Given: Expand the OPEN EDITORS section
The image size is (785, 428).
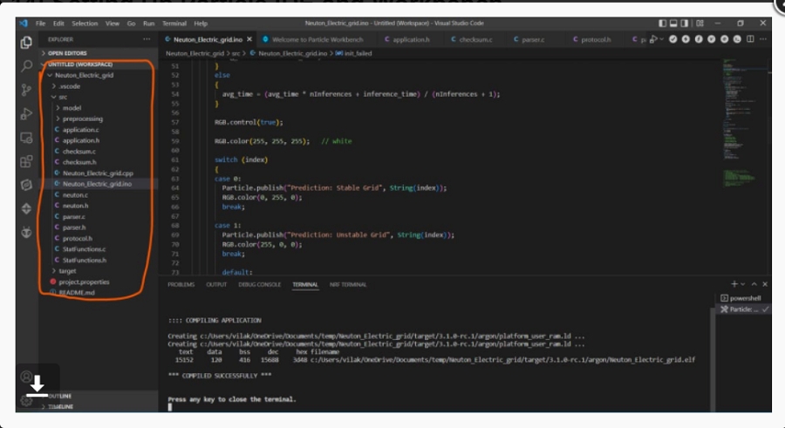Looking at the screenshot, I should 66,53.
